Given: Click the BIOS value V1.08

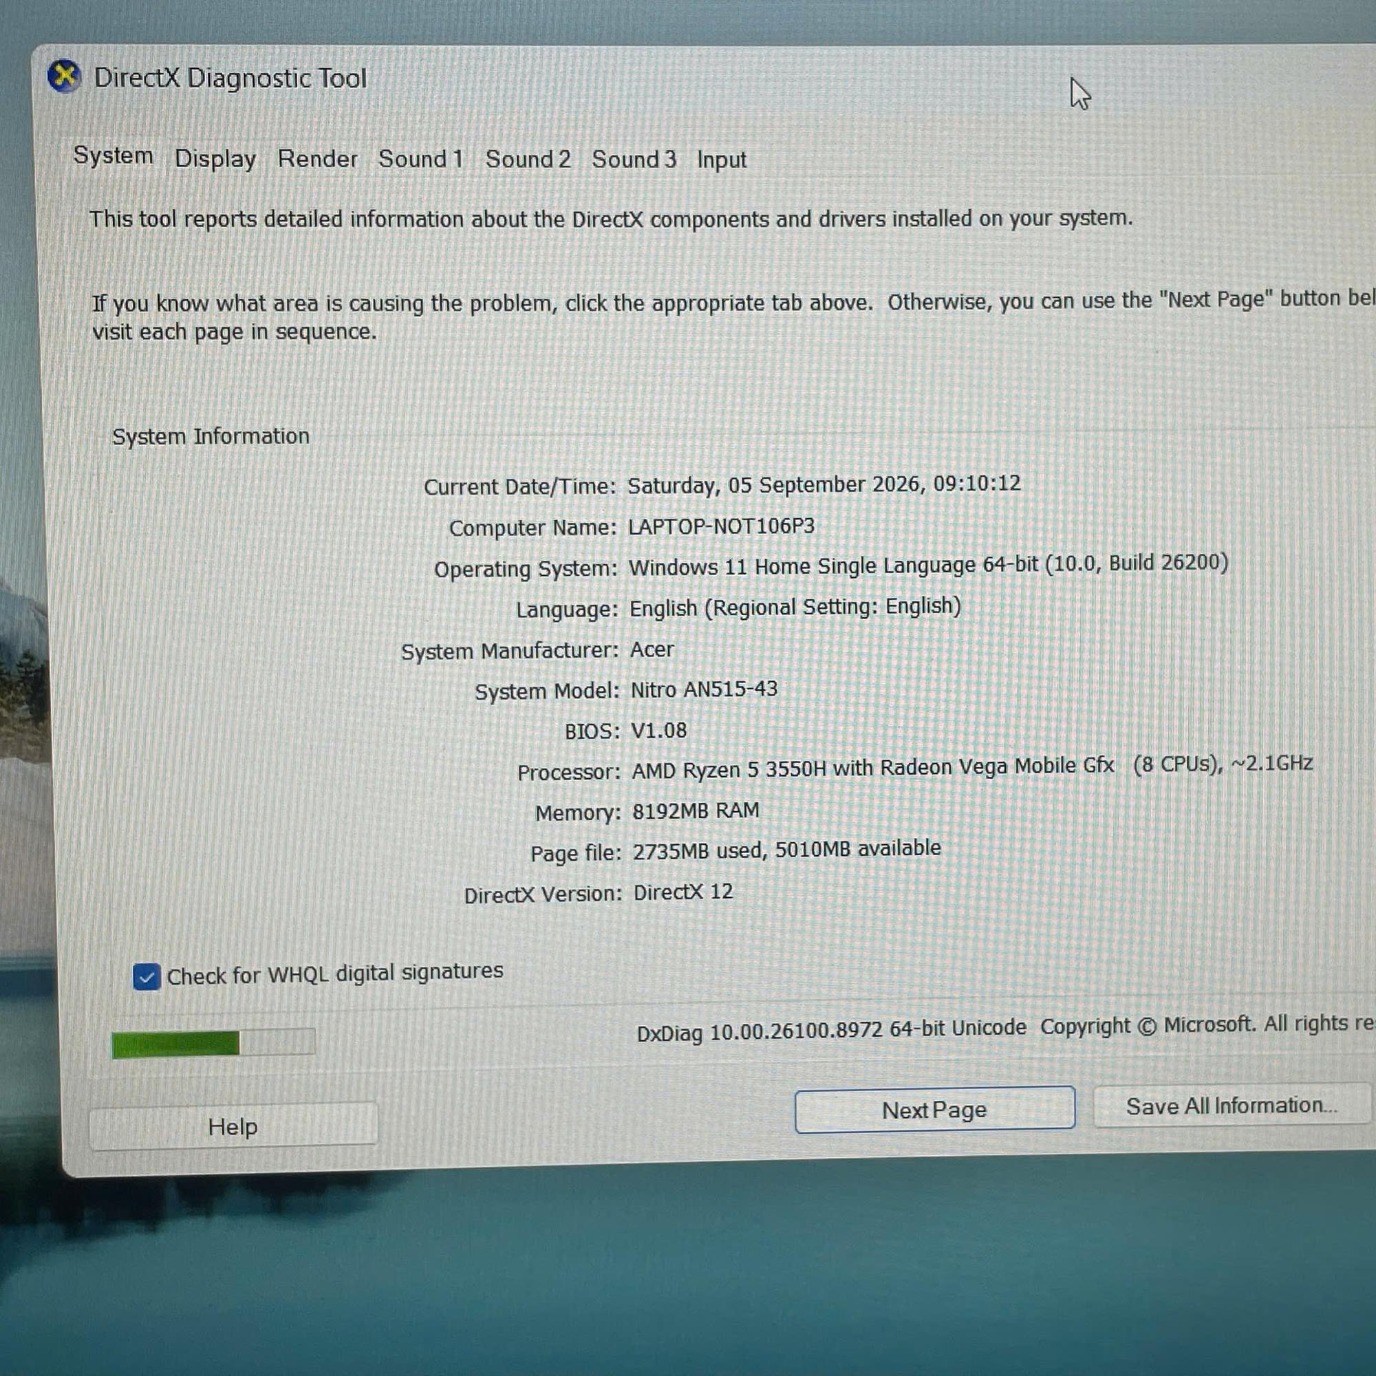Looking at the screenshot, I should tap(659, 731).
